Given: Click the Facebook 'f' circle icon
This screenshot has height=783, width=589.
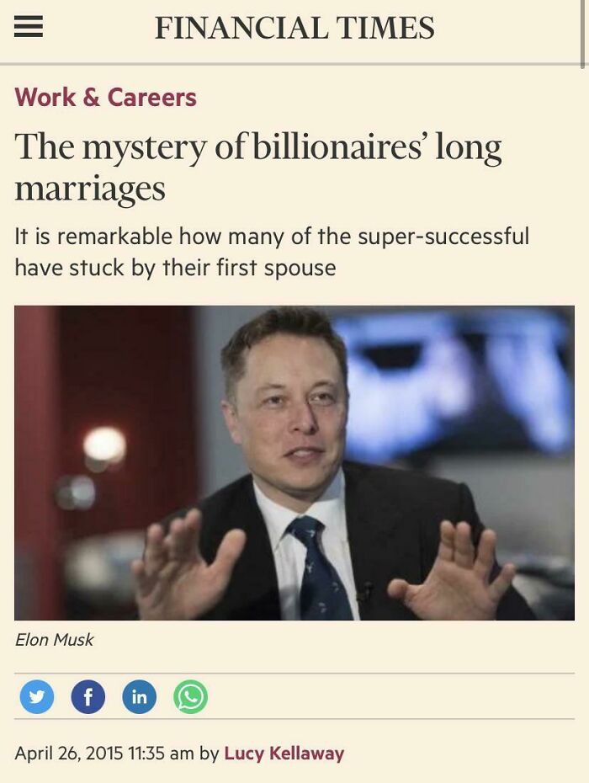Looking at the screenshot, I should (x=88, y=696).
